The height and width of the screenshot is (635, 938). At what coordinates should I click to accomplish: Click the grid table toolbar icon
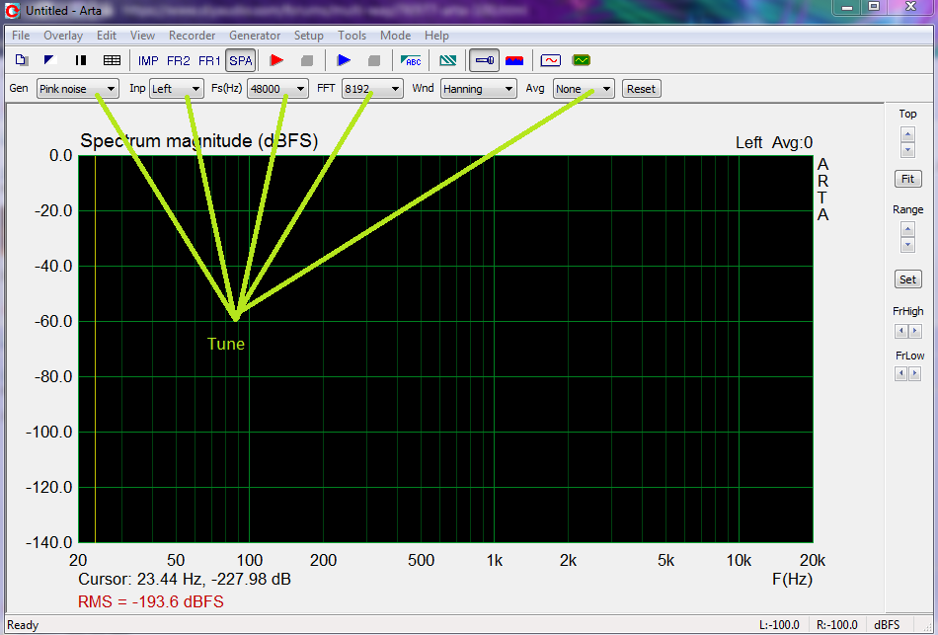click(x=112, y=60)
